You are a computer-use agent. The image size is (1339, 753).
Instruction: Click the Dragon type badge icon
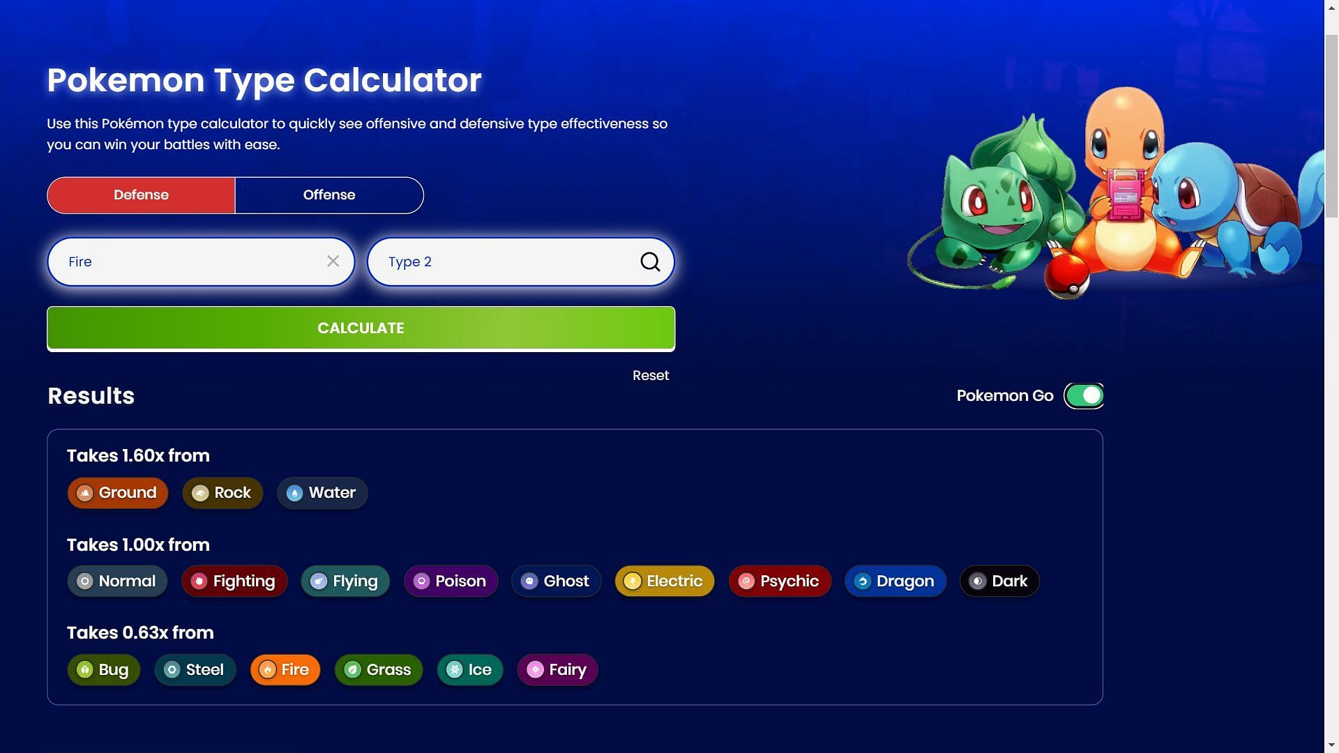(x=863, y=580)
